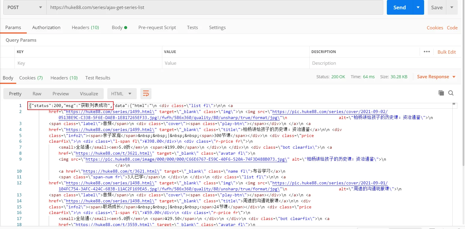This screenshot has height=229, width=465.
Task: Click the "布谷学习" text on line 10
Action: coord(262,171)
